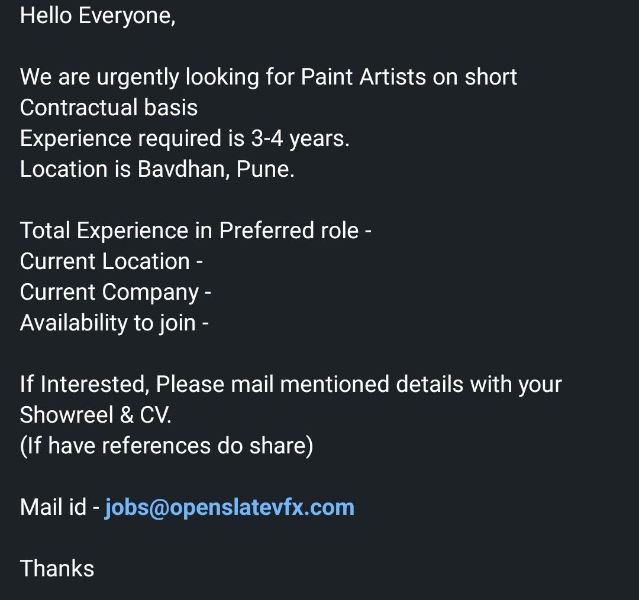Open the jobs@openslatevfx.com email link
The height and width of the screenshot is (600, 639).
(230, 507)
